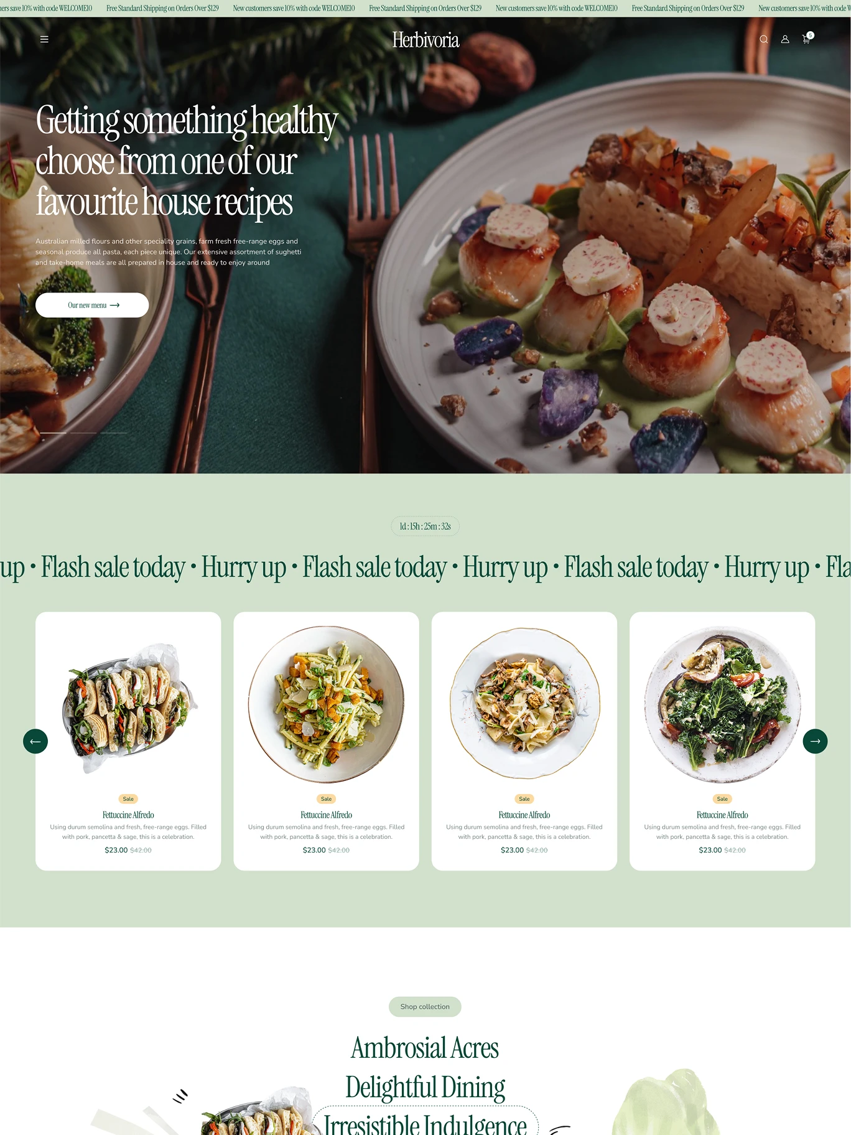851x1135 pixels.
Task: Open the shopping cart icon
Action: [x=807, y=39]
